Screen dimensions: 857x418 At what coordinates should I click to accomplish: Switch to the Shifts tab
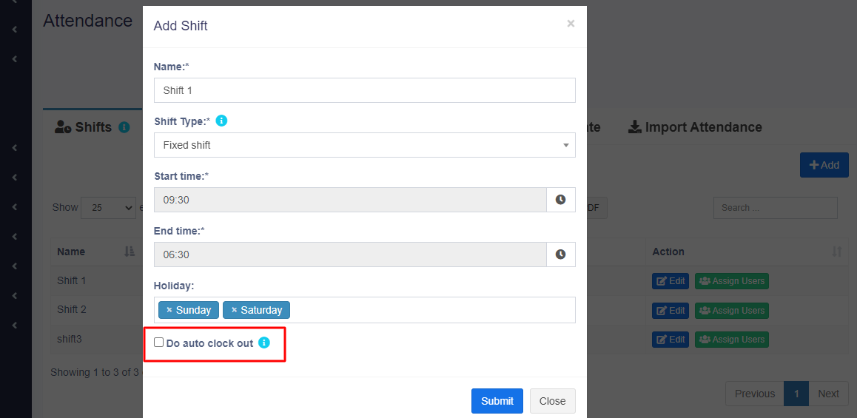tap(84, 127)
